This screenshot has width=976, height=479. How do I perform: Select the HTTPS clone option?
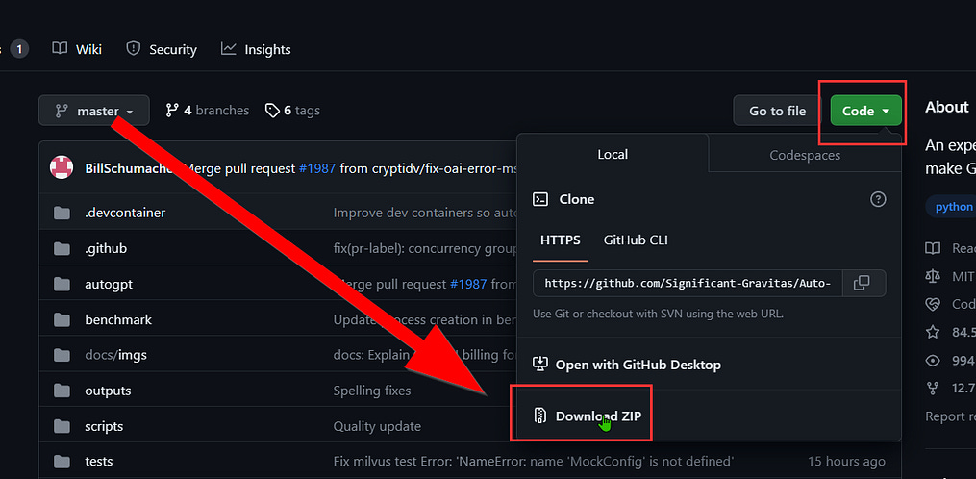[561, 239]
